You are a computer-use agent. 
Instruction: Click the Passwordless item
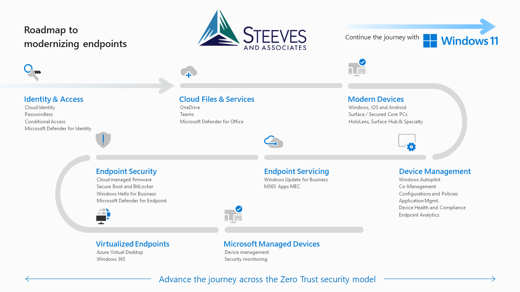click(38, 114)
